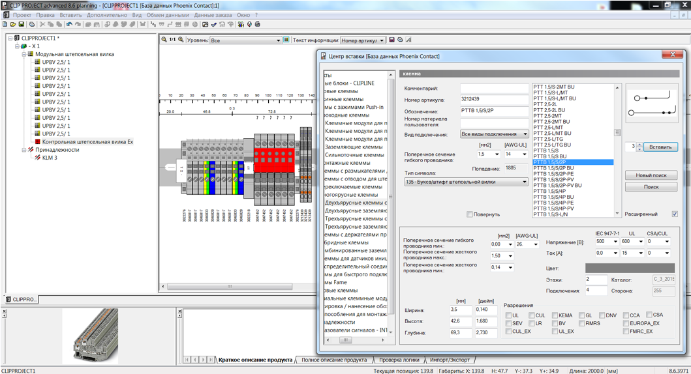Image resolution: width=691 pixels, height=374 pixels.
Task: Click the blue checkmark verification icon
Action: coord(214,24)
